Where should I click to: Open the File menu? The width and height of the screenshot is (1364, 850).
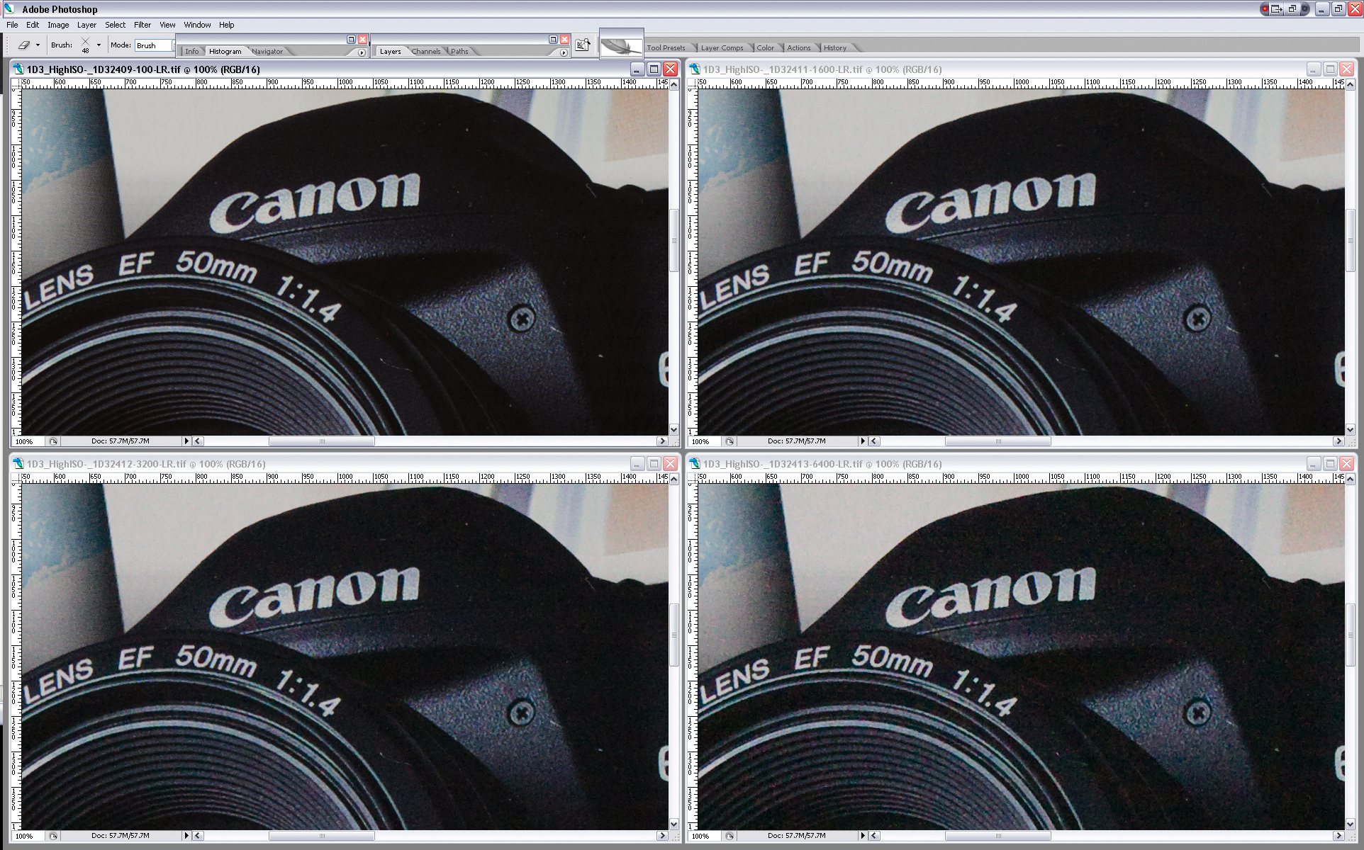click(12, 25)
